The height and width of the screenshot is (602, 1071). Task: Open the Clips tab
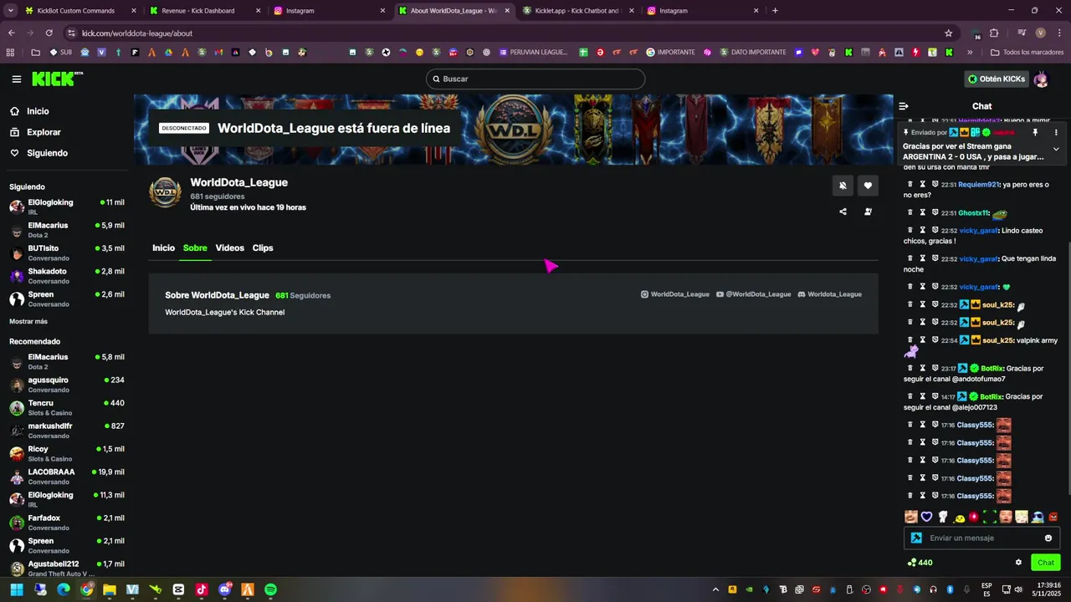263,248
